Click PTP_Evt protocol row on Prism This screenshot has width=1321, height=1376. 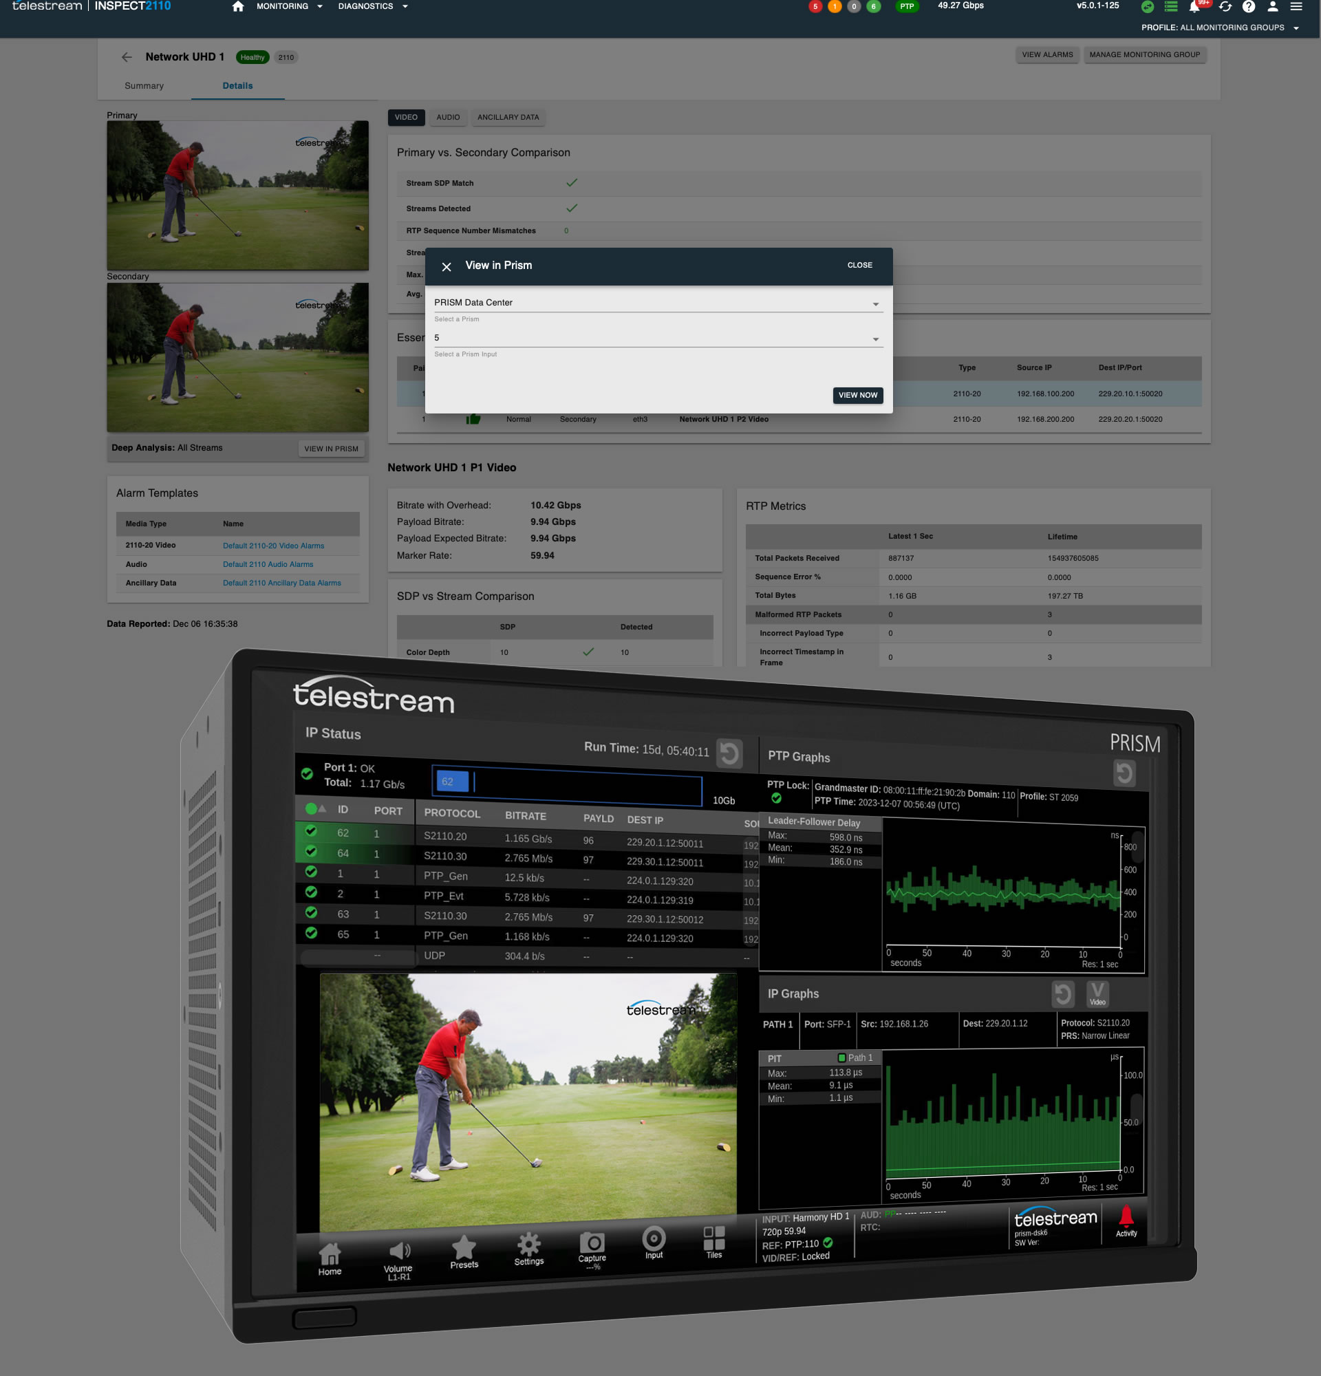click(x=526, y=896)
